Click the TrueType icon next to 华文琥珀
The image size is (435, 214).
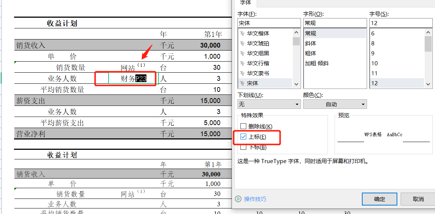(243, 44)
